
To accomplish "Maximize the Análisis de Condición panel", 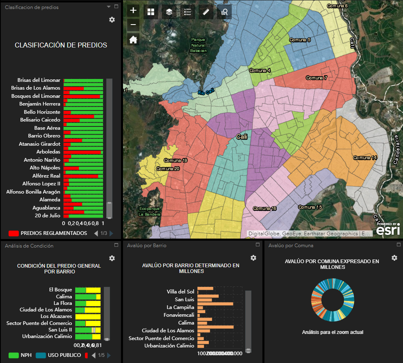I will (115, 245).
